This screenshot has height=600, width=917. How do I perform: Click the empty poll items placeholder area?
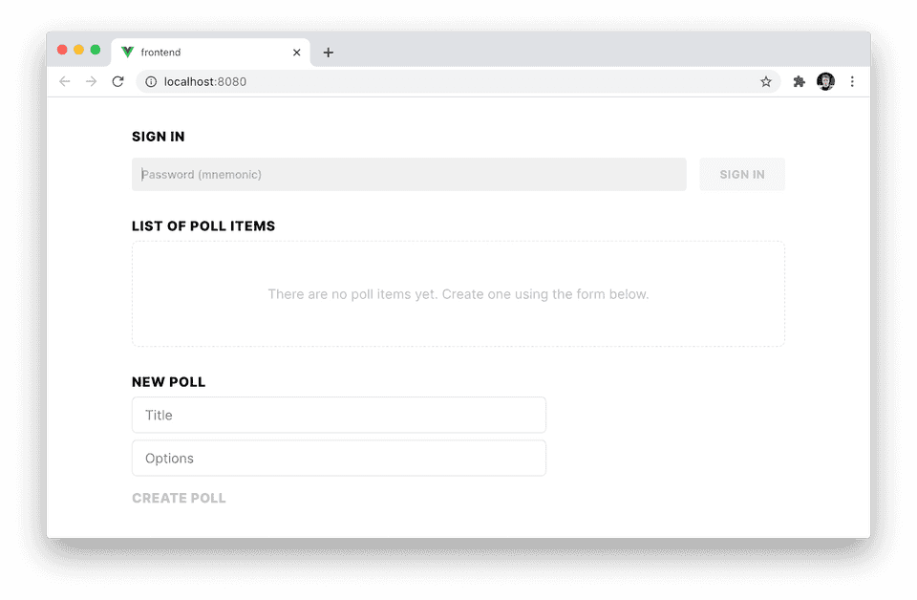(x=458, y=293)
